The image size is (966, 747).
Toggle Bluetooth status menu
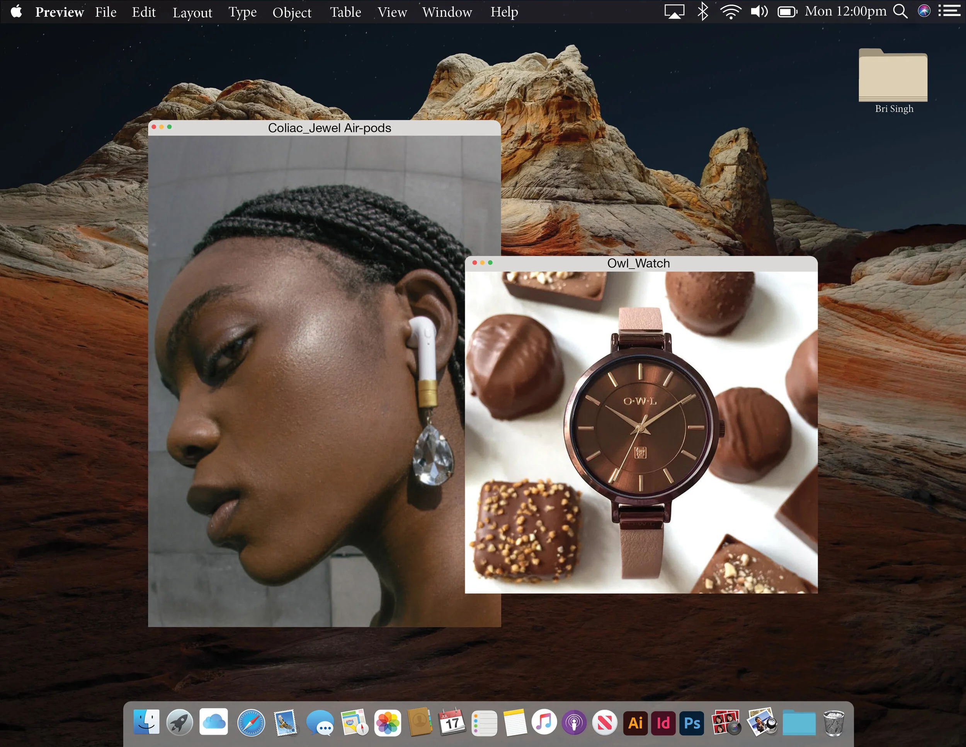pyautogui.click(x=702, y=11)
